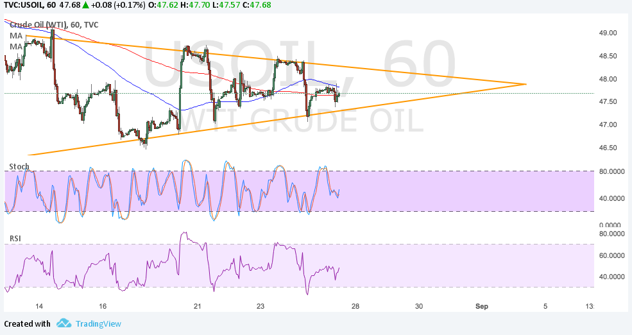The width and height of the screenshot is (632, 335).
Task: Click the triangle apex where trendlines converge
Action: (x=525, y=84)
